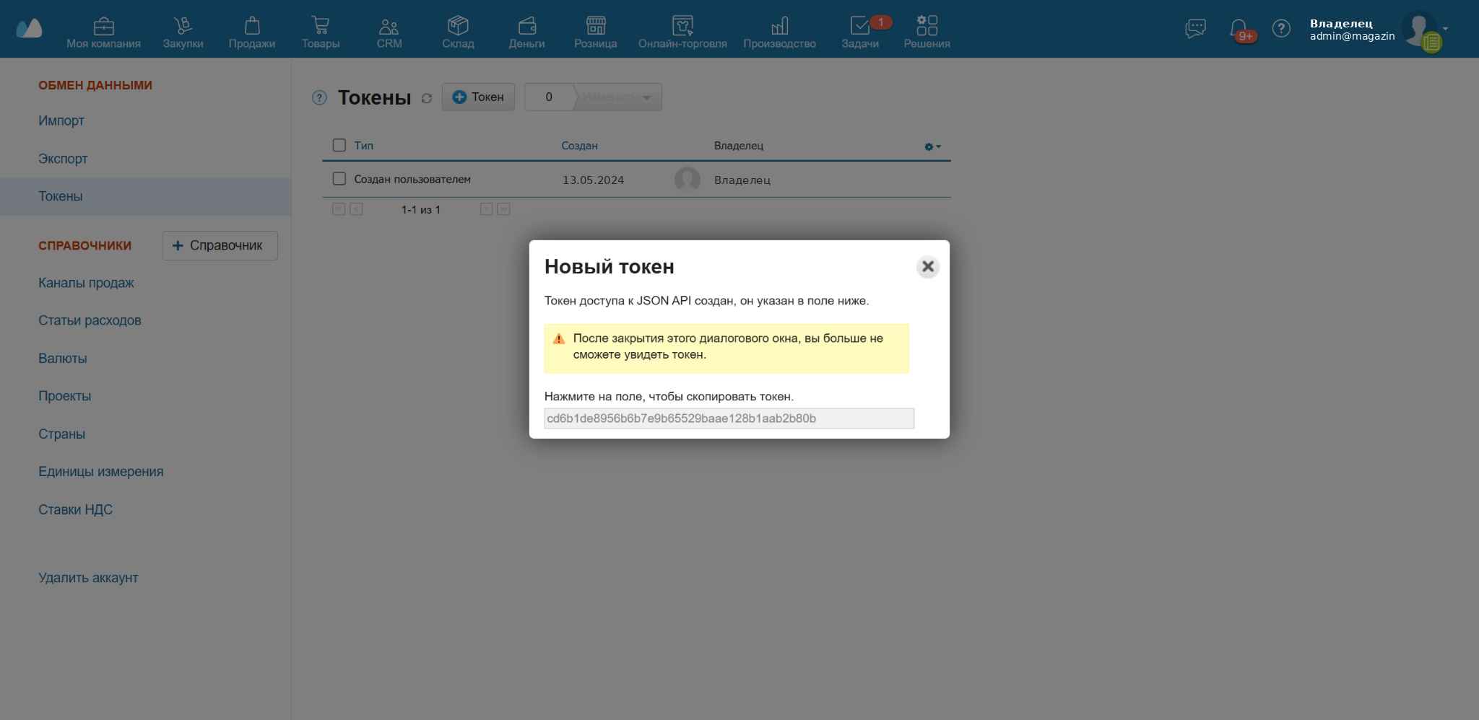1479x720 pixels.
Task: Go to previous page of tokens
Action: [356, 209]
